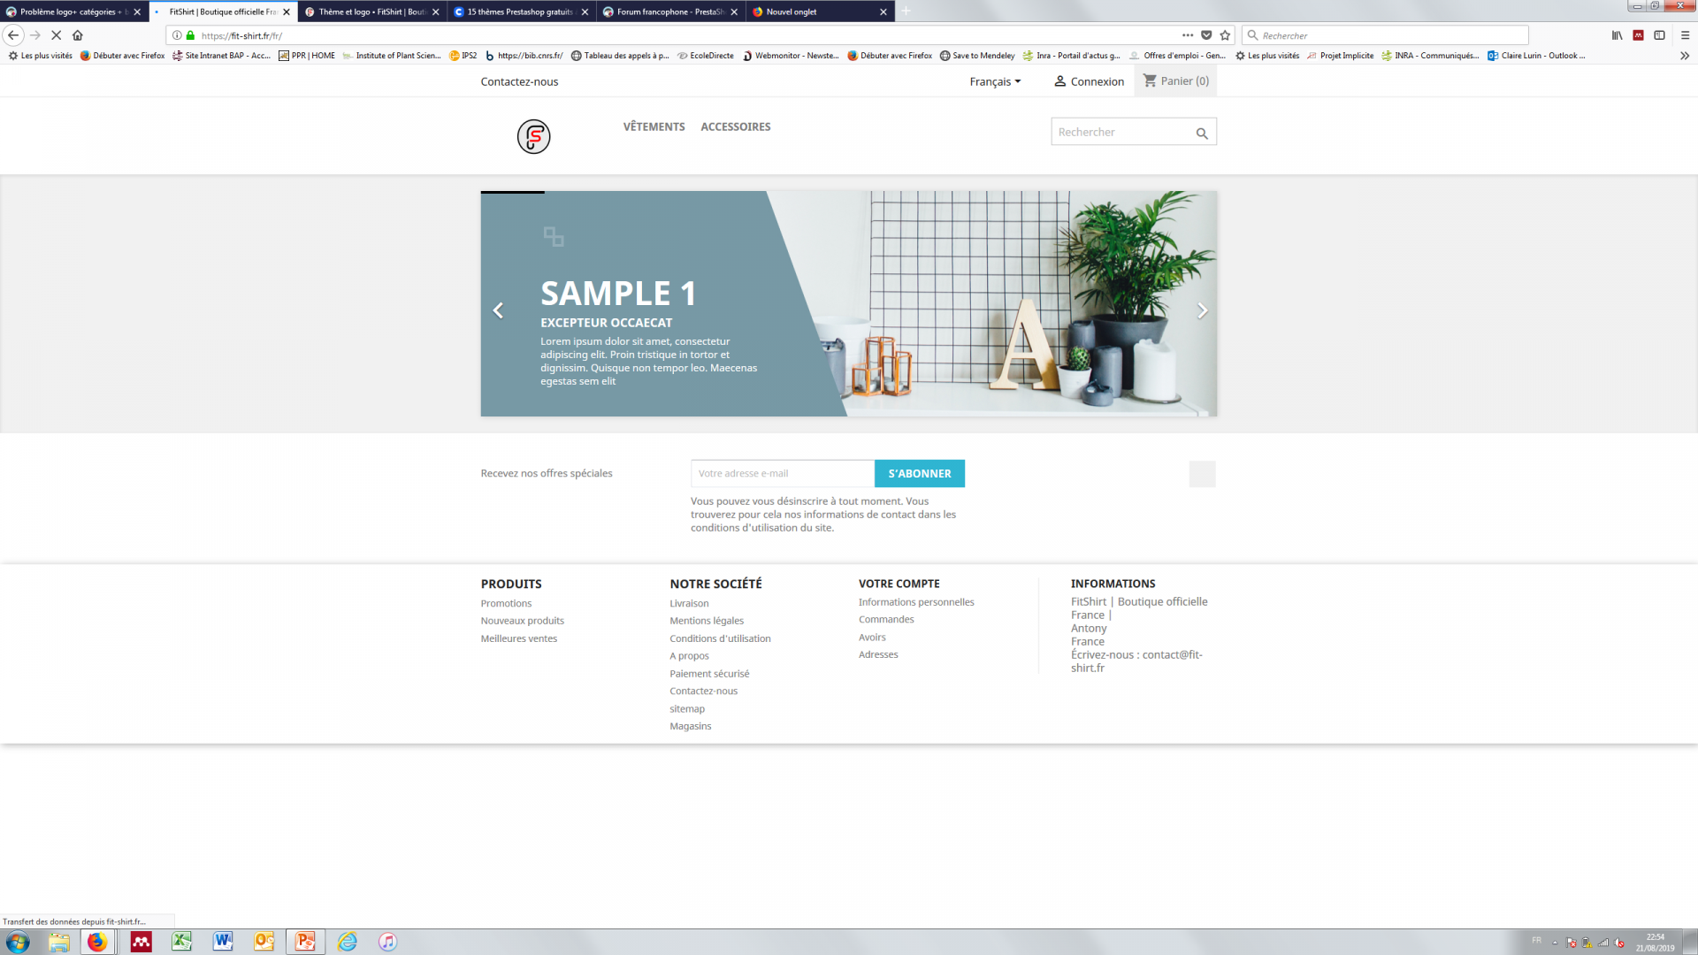Open Excel from Windows taskbar
Image resolution: width=1698 pixels, height=955 pixels.
[x=181, y=942]
